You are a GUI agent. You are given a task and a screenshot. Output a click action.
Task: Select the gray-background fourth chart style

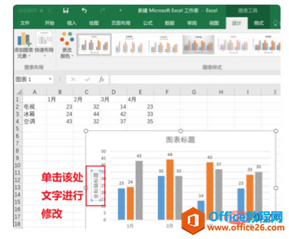(x=198, y=45)
